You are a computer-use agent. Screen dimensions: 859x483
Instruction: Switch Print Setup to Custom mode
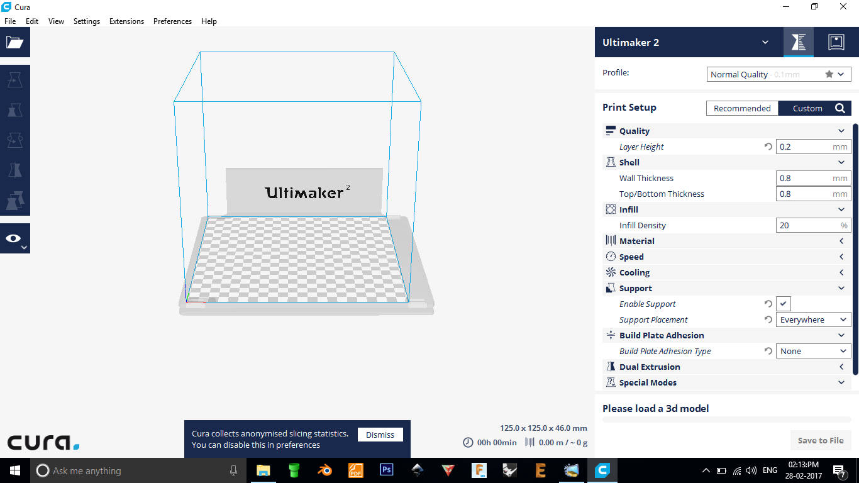(807, 108)
